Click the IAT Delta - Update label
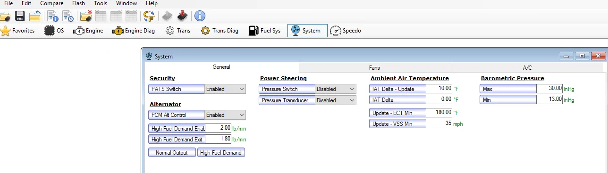The height and width of the screenshot is (173, 608). click(x=397, y=88)
